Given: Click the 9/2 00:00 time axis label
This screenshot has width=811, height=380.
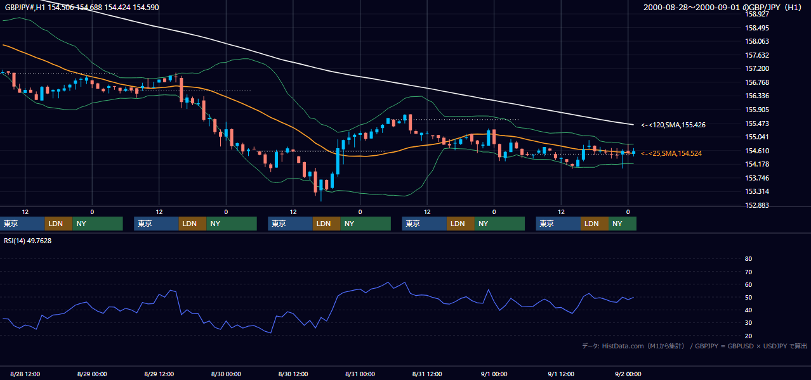Looking at the screenshot, I should point(628,374).
